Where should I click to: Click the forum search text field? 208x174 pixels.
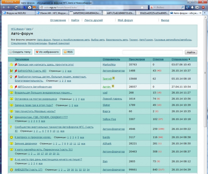[x=153, y=52]
